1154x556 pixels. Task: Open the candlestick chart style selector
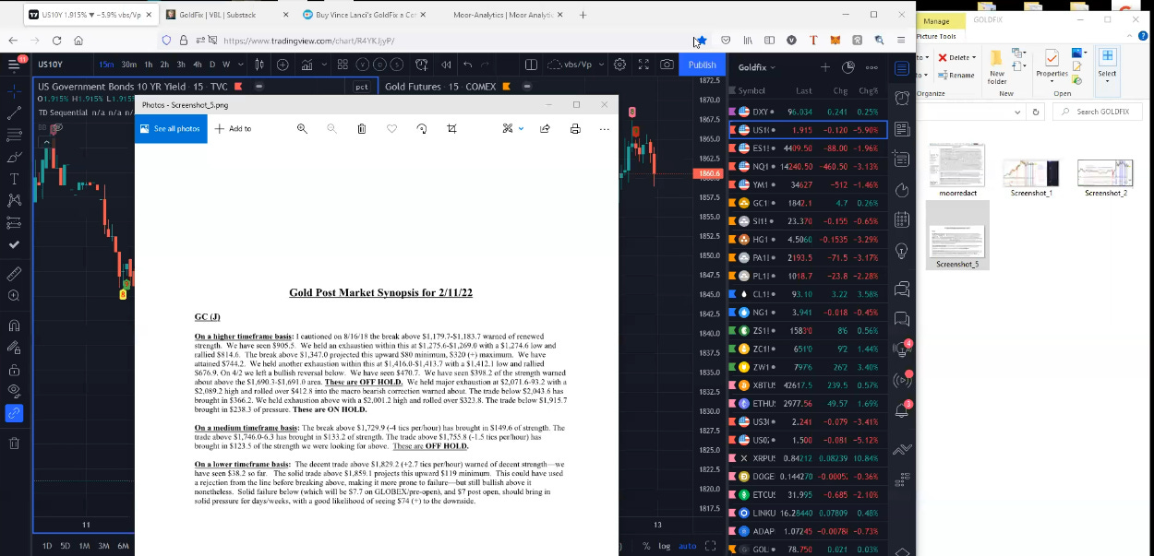pyautogui.click(x=259, y=65)
